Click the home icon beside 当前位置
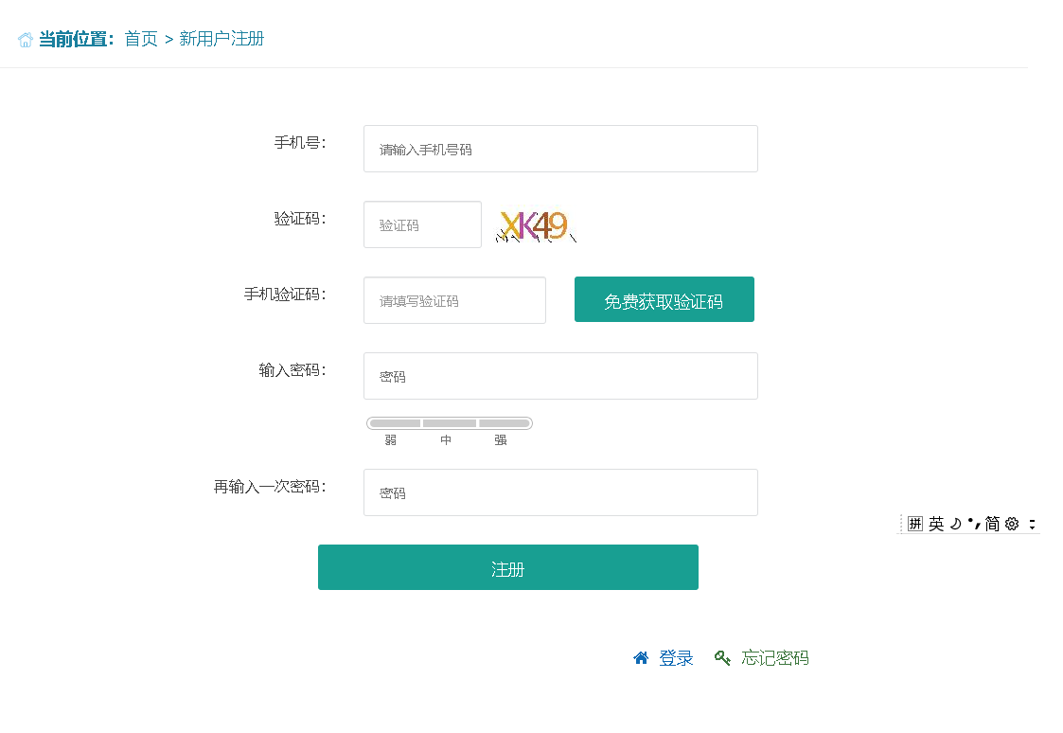 coord(26,40)
